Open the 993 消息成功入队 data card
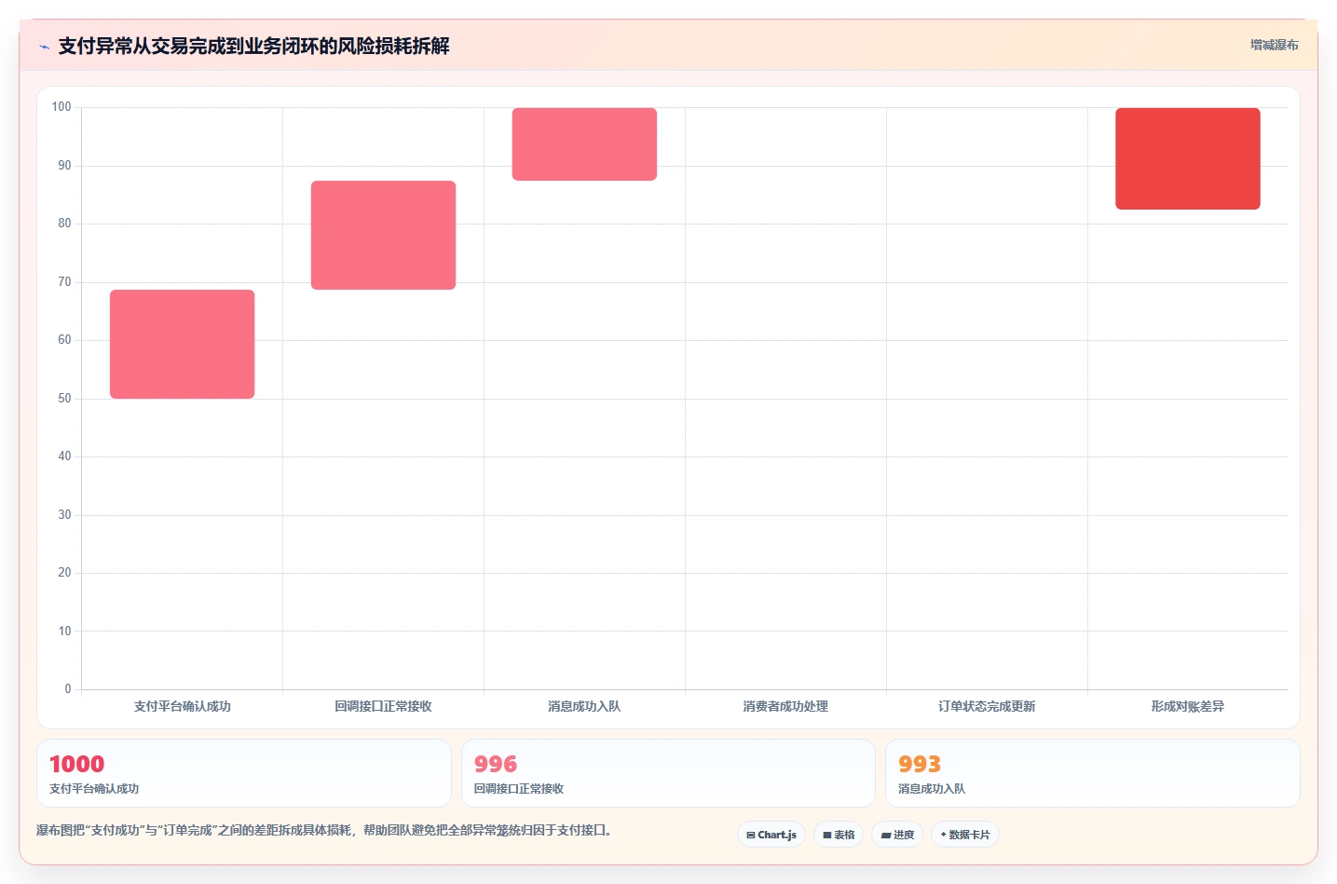Screen dimensions: 1337x884 (1092, 773)
